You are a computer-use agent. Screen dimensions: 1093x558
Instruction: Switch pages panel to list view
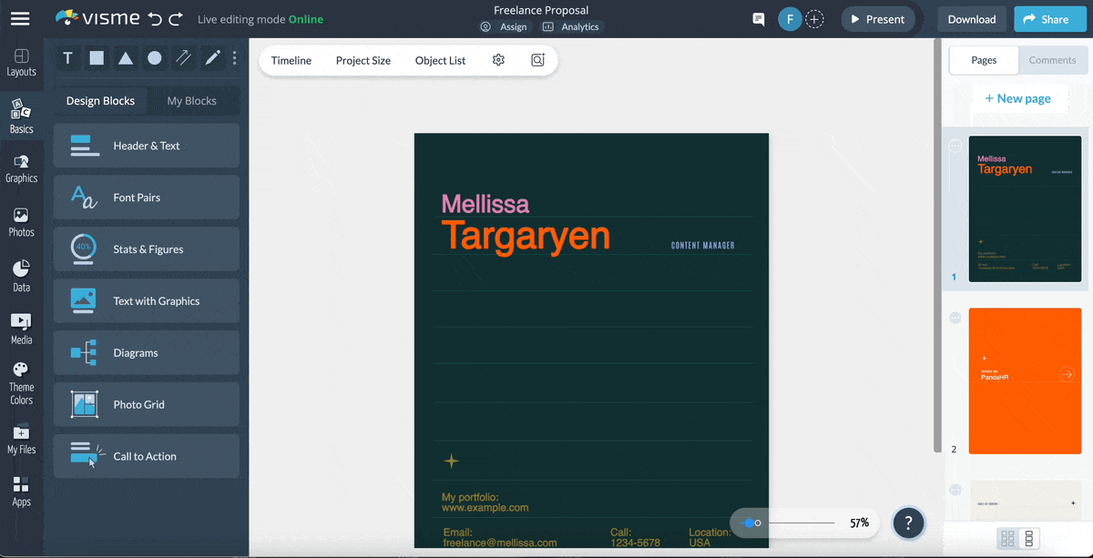(x=1030, y=539)
